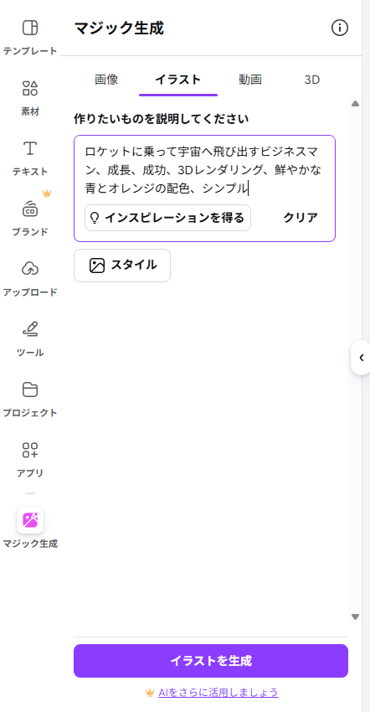Click the イラストを生成 generate button

[x=211, y=661]
